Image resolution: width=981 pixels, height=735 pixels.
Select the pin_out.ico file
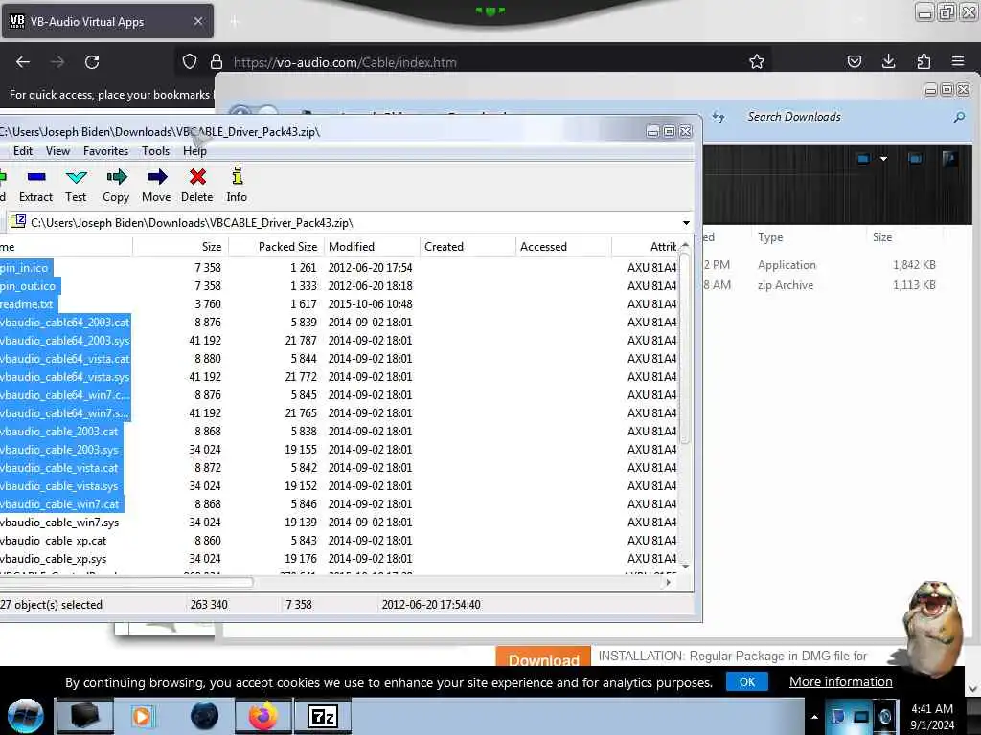(x=28, y=286)
